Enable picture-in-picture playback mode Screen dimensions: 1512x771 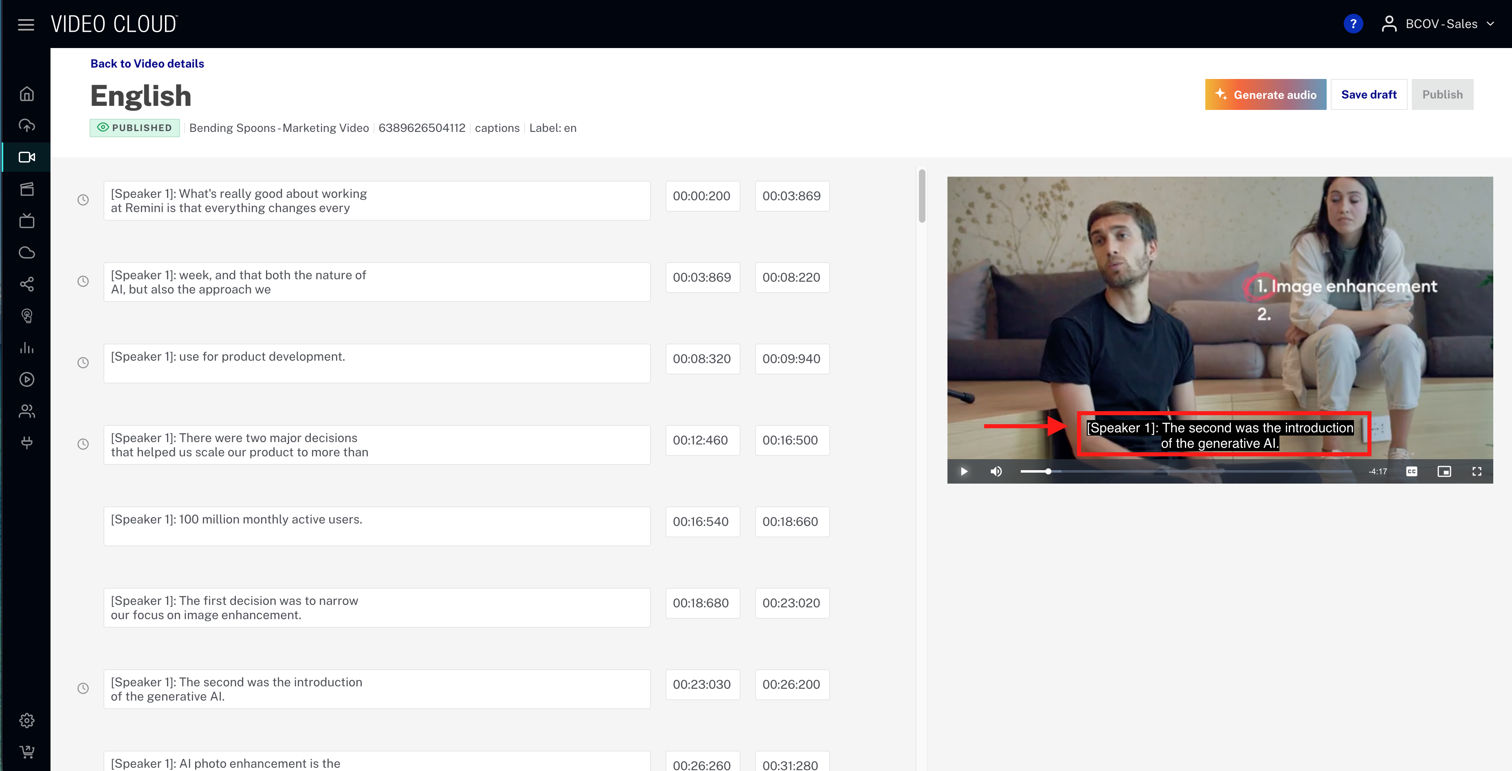point(1444,471)
